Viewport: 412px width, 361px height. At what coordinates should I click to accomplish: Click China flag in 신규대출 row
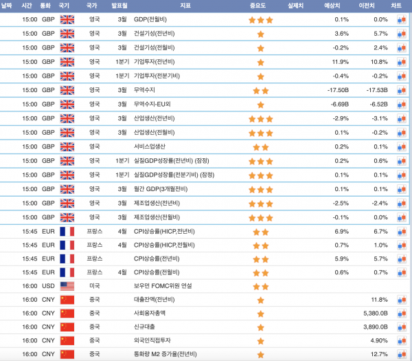click(x=67, y=327)
